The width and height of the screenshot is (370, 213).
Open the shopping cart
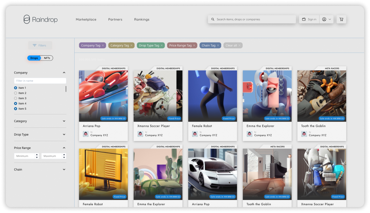[341, 20]
